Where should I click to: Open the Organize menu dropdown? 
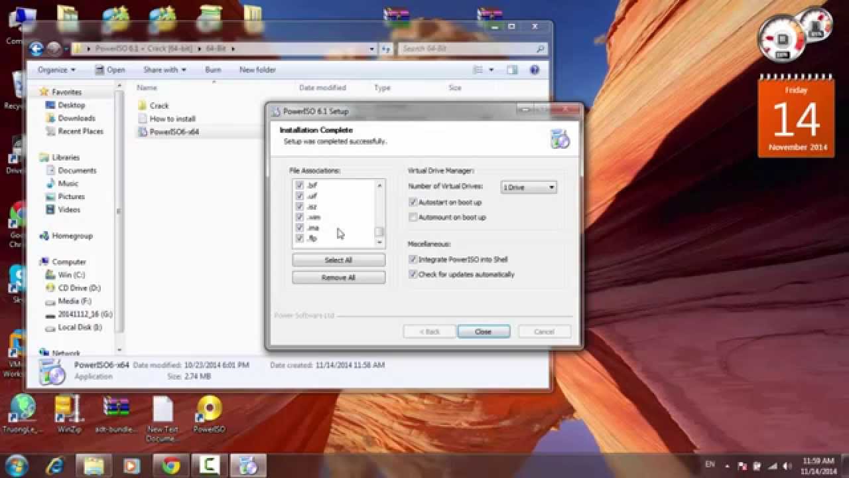56,70
